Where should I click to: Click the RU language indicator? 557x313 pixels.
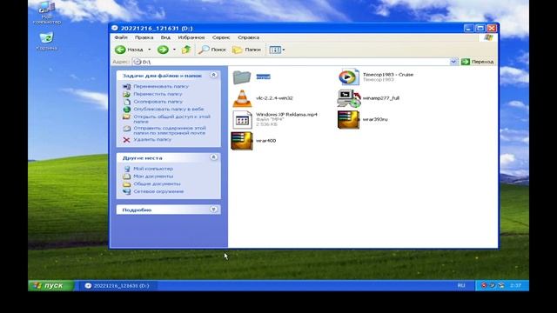point(461,286)
